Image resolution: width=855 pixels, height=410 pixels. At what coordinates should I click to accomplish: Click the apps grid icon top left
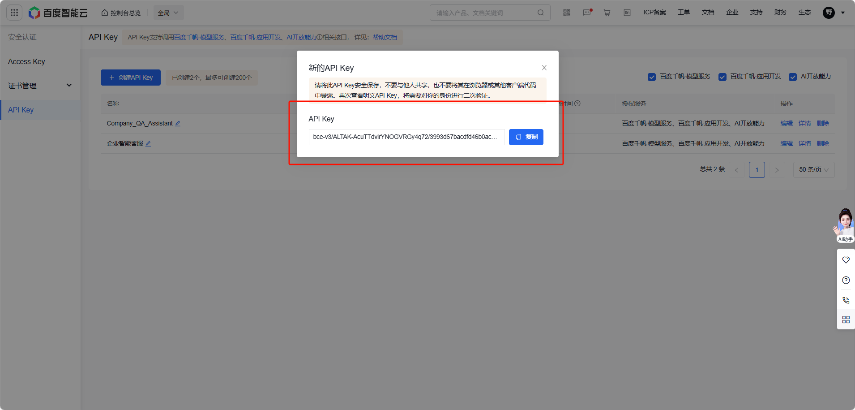click(14, 12)
